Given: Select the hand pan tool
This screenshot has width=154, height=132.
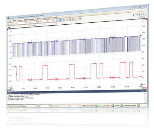Looking at the screenshot, I should [64, 20].
